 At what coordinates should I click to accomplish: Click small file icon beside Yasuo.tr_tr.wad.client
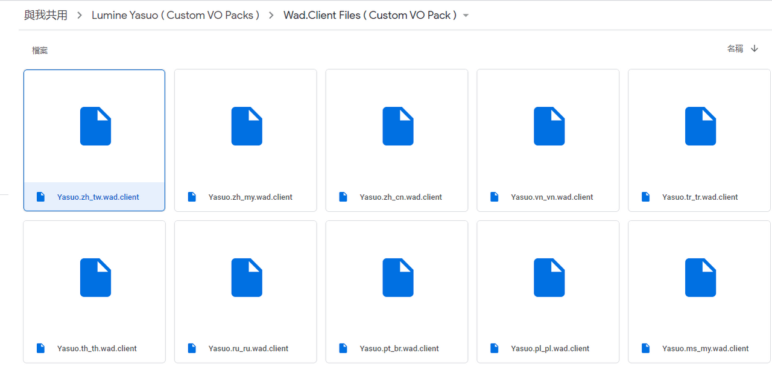coord(645,197)
